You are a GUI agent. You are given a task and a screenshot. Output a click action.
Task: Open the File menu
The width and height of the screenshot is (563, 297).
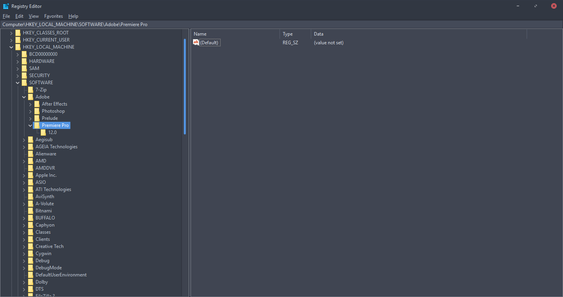pyautogui.click(x=6, y=16)
